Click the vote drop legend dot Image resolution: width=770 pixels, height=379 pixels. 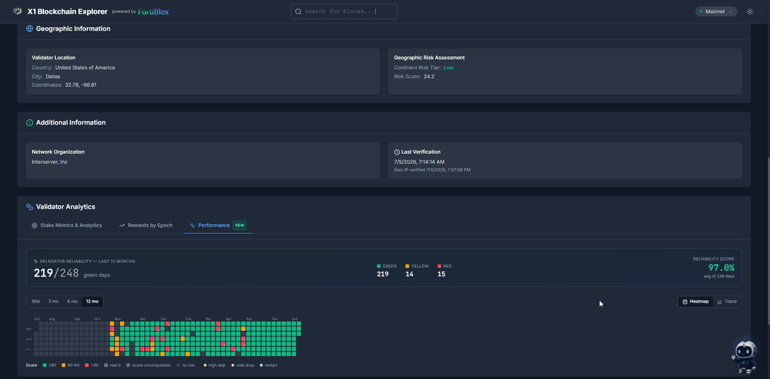233,365
